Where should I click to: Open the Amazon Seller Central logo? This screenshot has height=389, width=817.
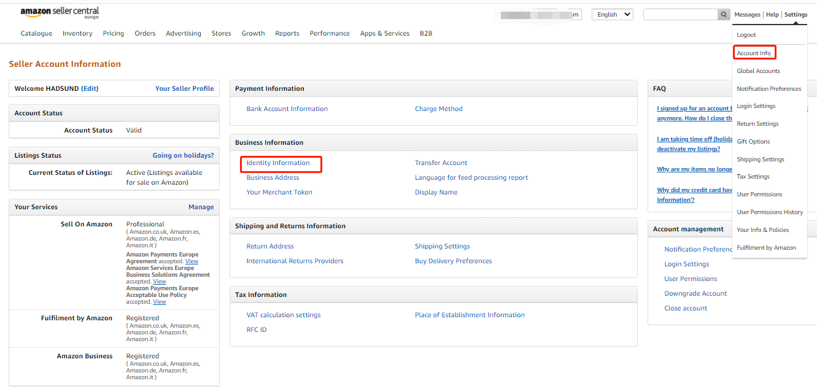pyautogui.click(x=60, y=13)
